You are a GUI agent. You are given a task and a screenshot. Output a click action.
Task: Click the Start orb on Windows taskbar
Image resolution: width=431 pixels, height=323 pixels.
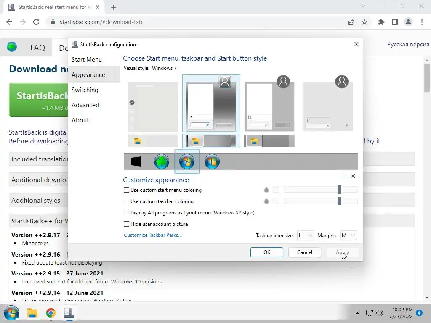[x=11, y=313]
